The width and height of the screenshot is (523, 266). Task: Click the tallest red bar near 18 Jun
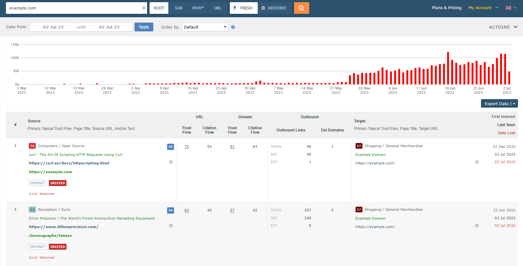tap(448, 68)
